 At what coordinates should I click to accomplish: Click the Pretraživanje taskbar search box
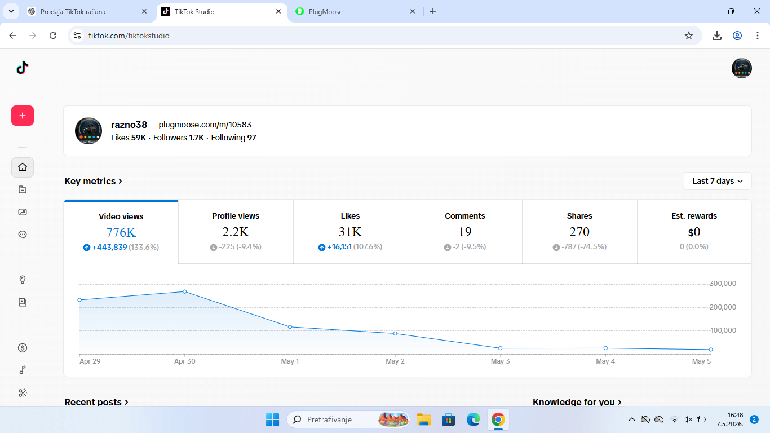point(349,419)
